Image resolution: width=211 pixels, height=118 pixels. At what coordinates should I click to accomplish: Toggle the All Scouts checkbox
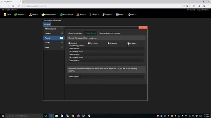108,43
